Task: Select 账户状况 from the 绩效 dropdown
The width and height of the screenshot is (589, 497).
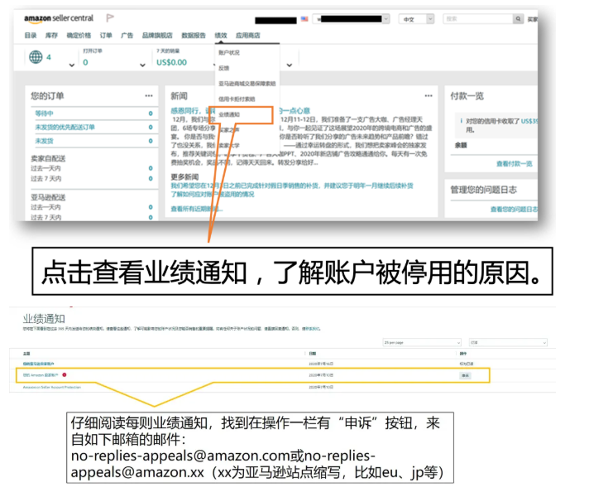Action: (x=228, y=51)
